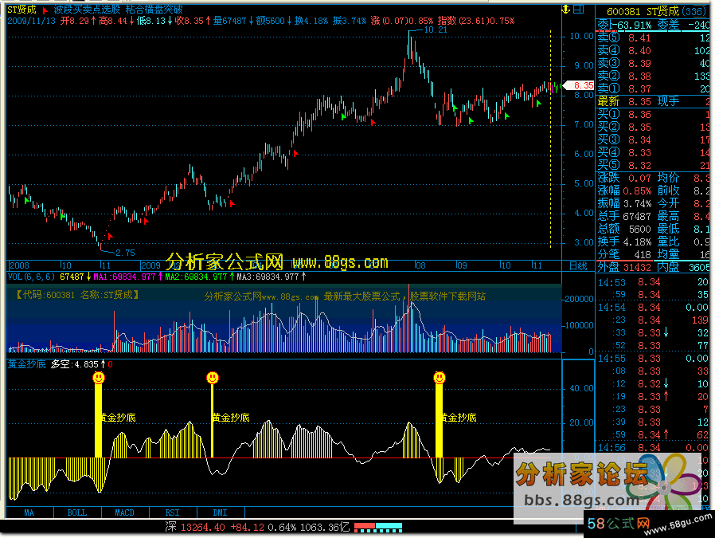The image size is (715, 538).
Task: Click the 涨幅 0.85% row
Action: [625, 191]
